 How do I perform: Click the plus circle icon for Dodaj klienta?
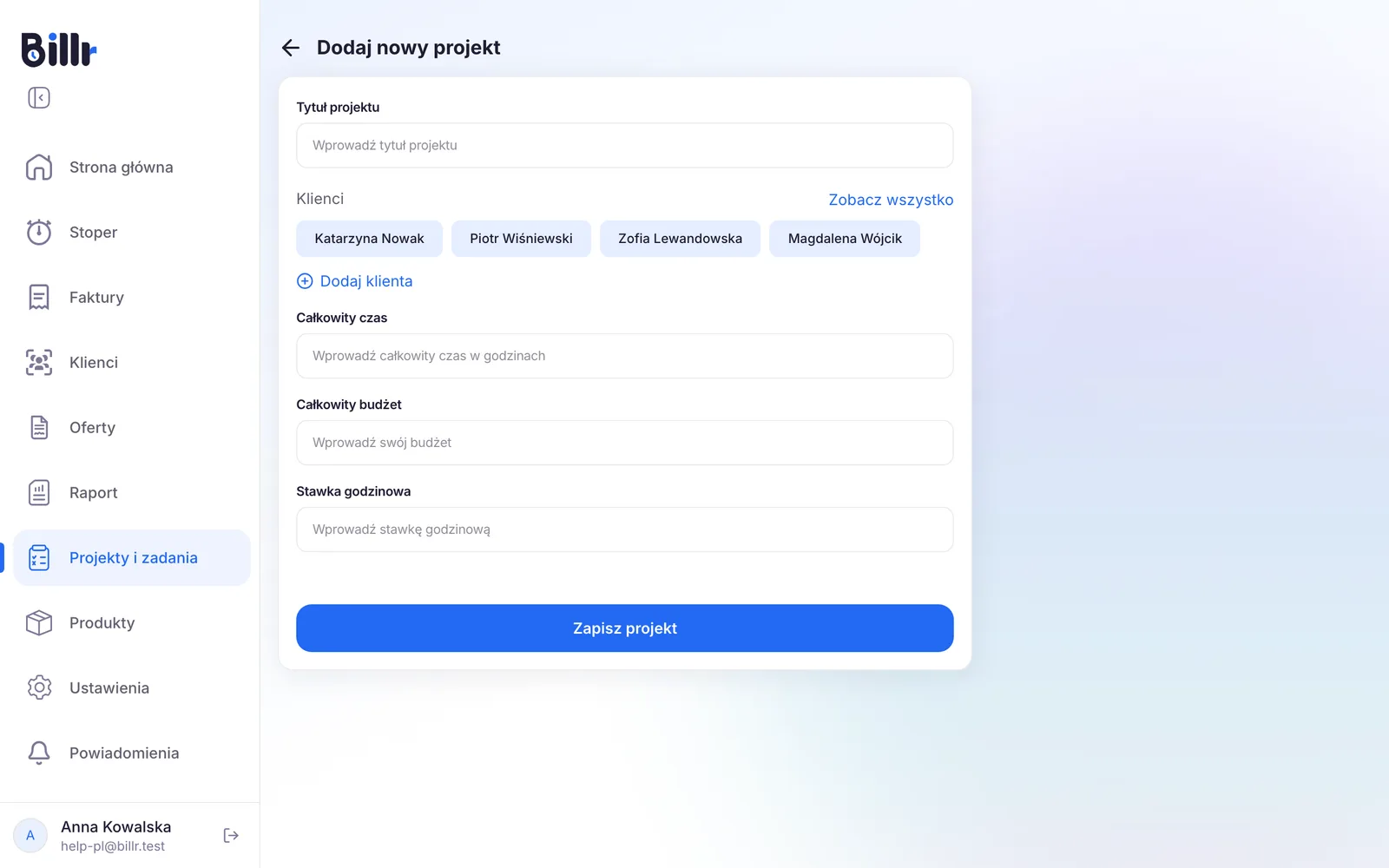[305, 281]
